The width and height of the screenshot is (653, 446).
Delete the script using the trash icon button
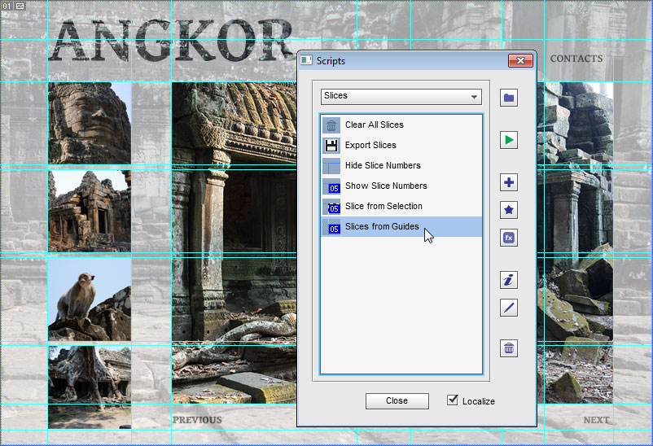(x=509, y=348)
